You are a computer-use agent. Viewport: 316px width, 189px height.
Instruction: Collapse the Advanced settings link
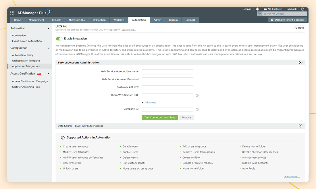(149, 103)
